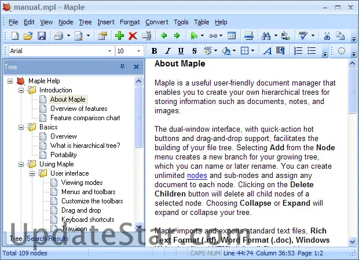Screen dimensions: 359x260
Task: Go back with the green left arrow
Action: [x=164, y=36]
